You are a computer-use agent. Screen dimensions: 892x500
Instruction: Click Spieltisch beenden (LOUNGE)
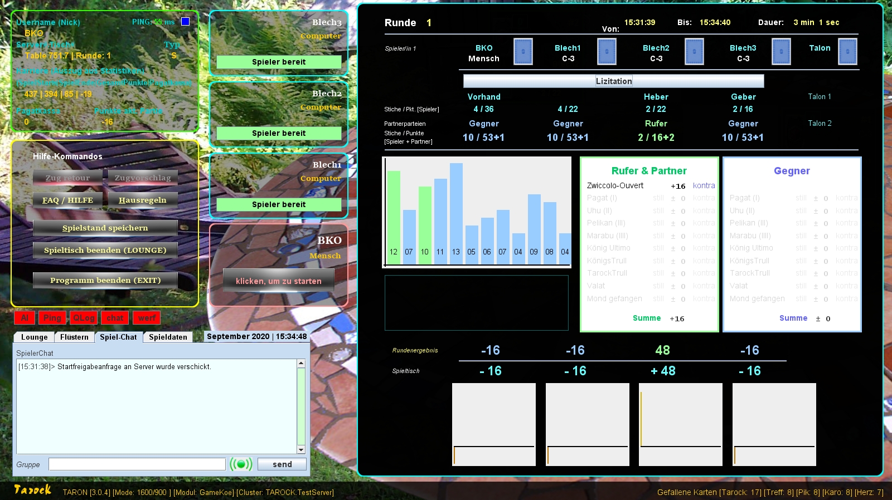[x=105, y=250]
